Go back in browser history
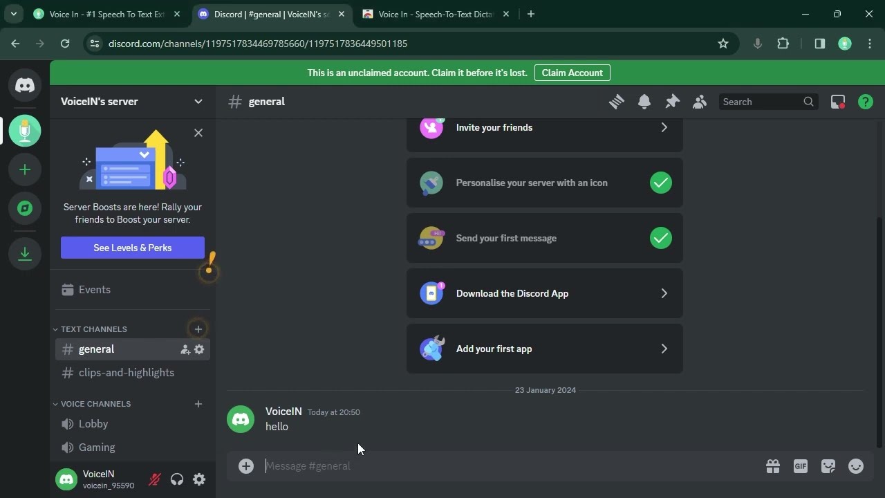885x498 pixels. (15, 44)
